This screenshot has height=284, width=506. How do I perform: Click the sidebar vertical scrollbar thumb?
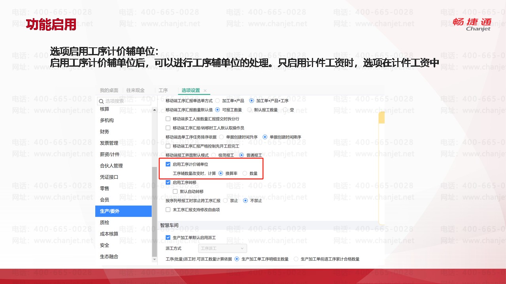coord(155,211)
